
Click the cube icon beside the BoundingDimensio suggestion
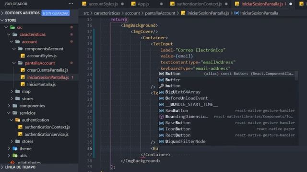[x=161, y=117]
